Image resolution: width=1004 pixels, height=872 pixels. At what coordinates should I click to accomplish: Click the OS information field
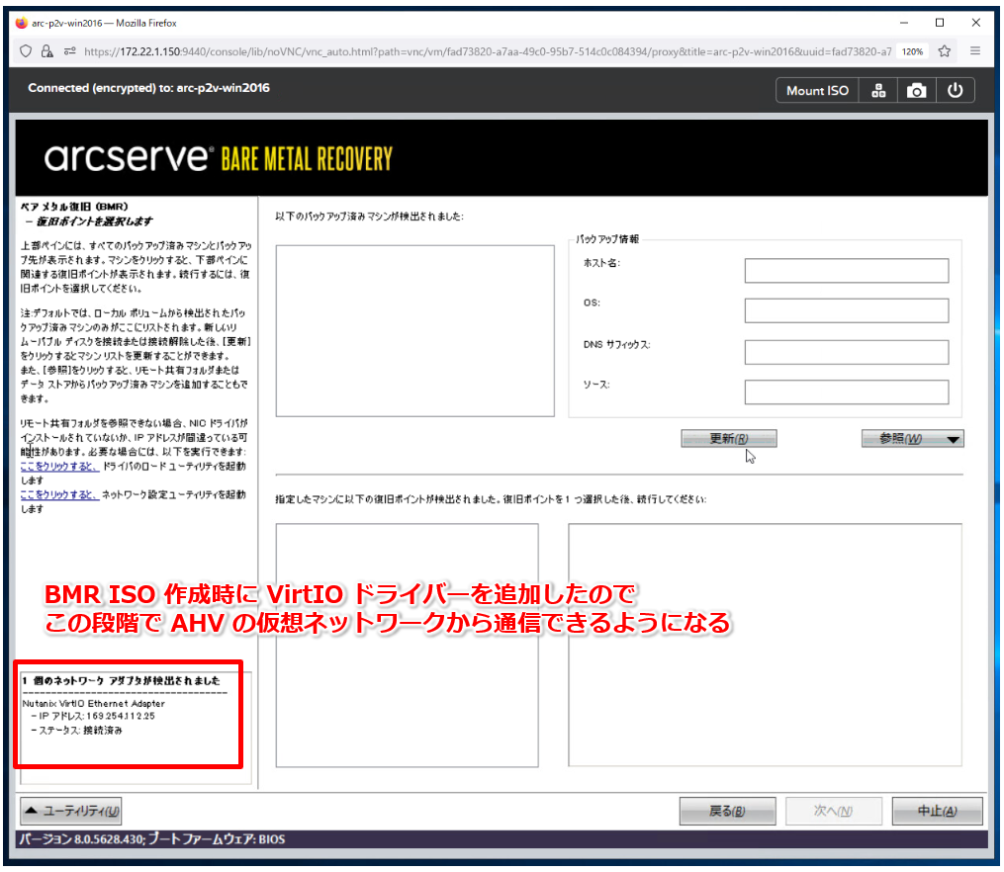[x=847, y=310]
